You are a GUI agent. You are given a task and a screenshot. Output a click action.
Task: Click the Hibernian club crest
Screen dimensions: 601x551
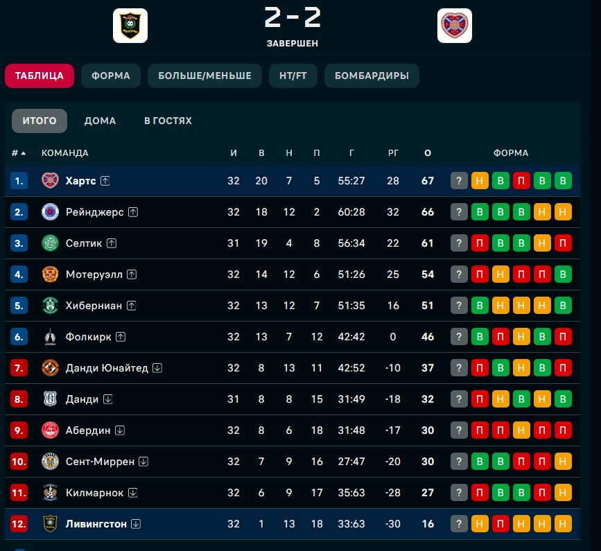pyautogui.click(x=51, y=306)
